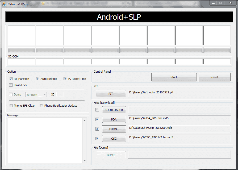Click Message scrollbar up arrow
Viewport: 238px width, 170px height.
(85, 121)
